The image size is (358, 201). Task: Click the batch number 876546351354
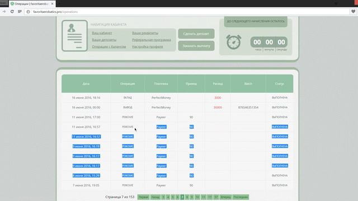point(248,107)
